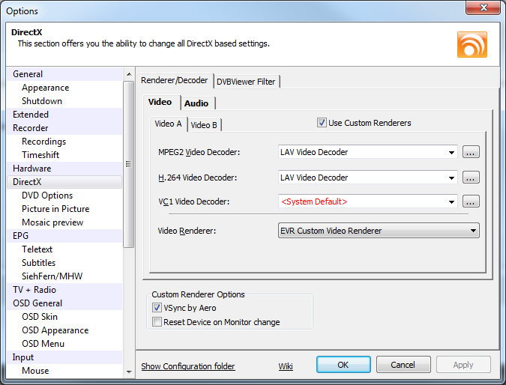The width and height of the screenshot is (506, 385).
Task: Enable Reset Device on Monitor change
Action: point(157,322)
